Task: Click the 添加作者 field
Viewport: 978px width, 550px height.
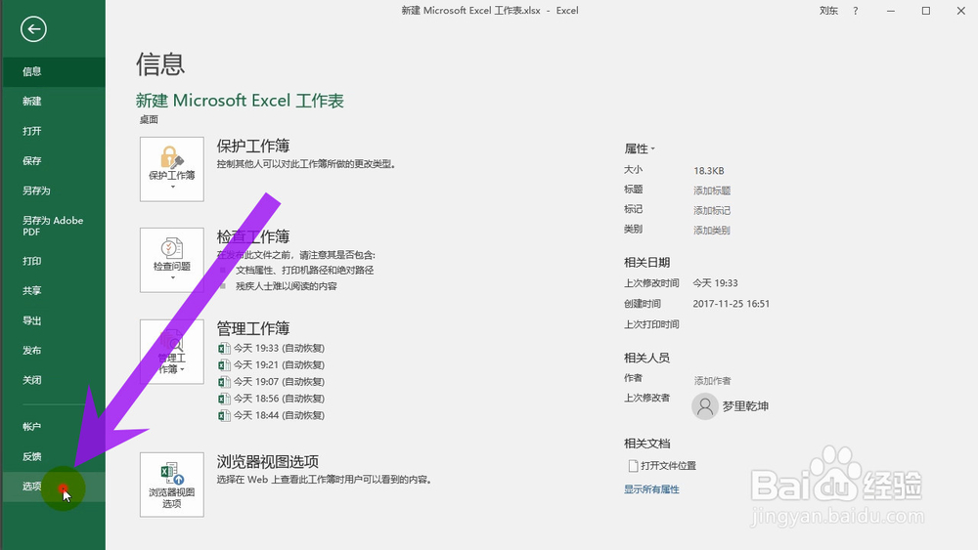Action: 712,381
